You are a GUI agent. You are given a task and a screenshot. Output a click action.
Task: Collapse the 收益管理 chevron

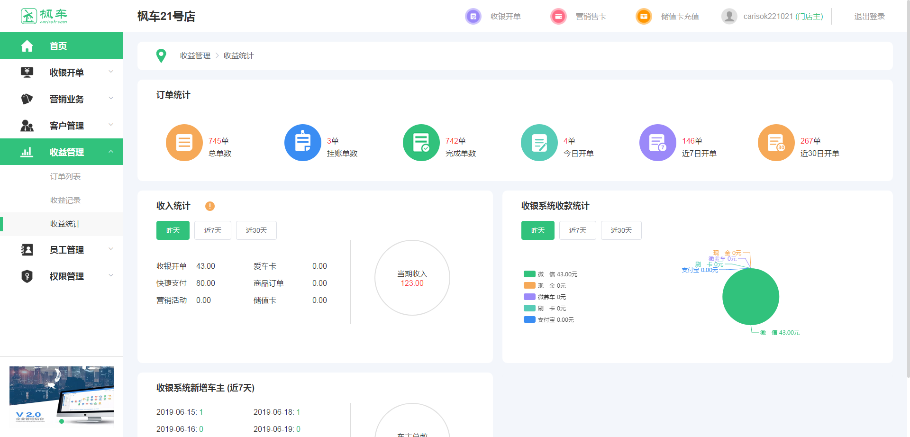click(x=111, y=152)
